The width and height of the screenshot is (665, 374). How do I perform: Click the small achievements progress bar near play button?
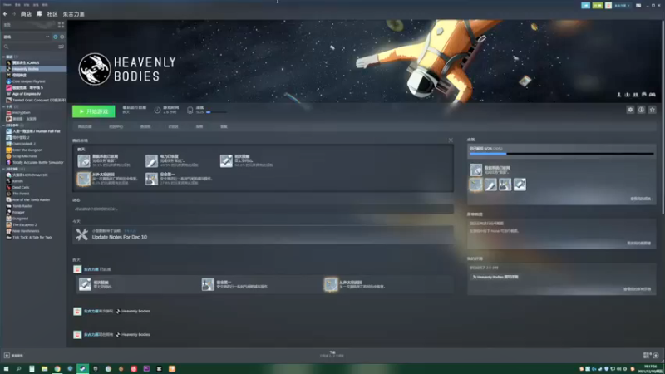tap(216, 112)
